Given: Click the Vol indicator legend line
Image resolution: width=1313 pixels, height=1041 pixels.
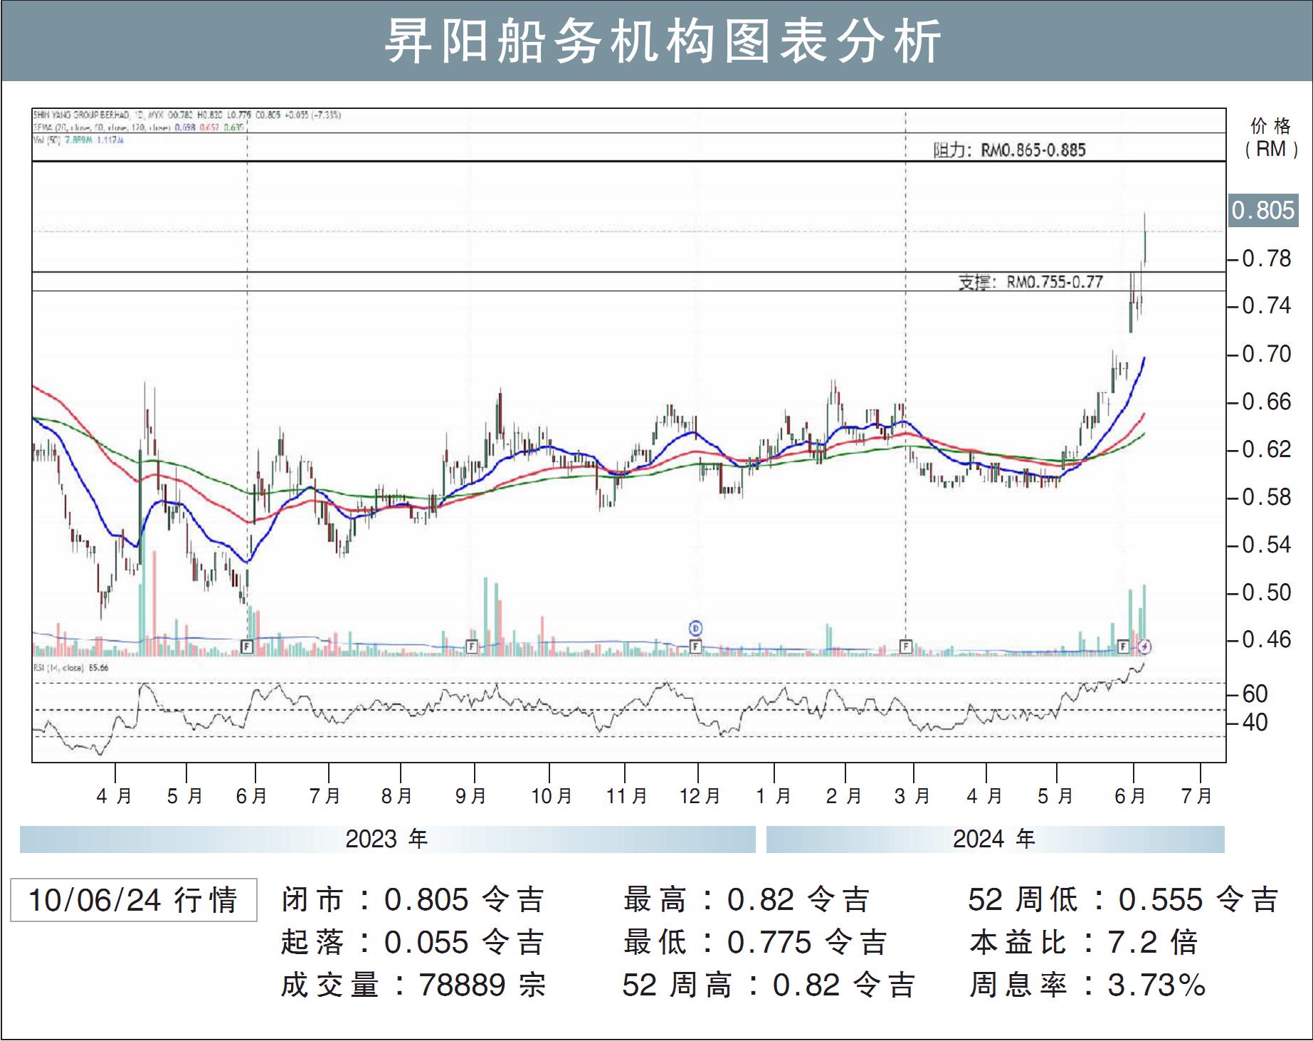Looking at the screenshot, I should 78,140.
